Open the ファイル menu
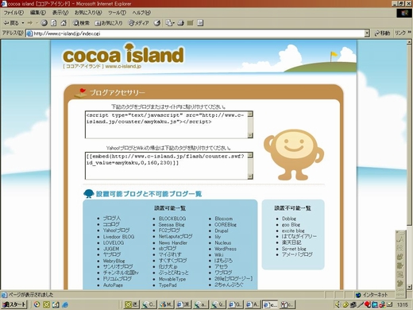Viewport: 413px width, 310px height. 14,13
